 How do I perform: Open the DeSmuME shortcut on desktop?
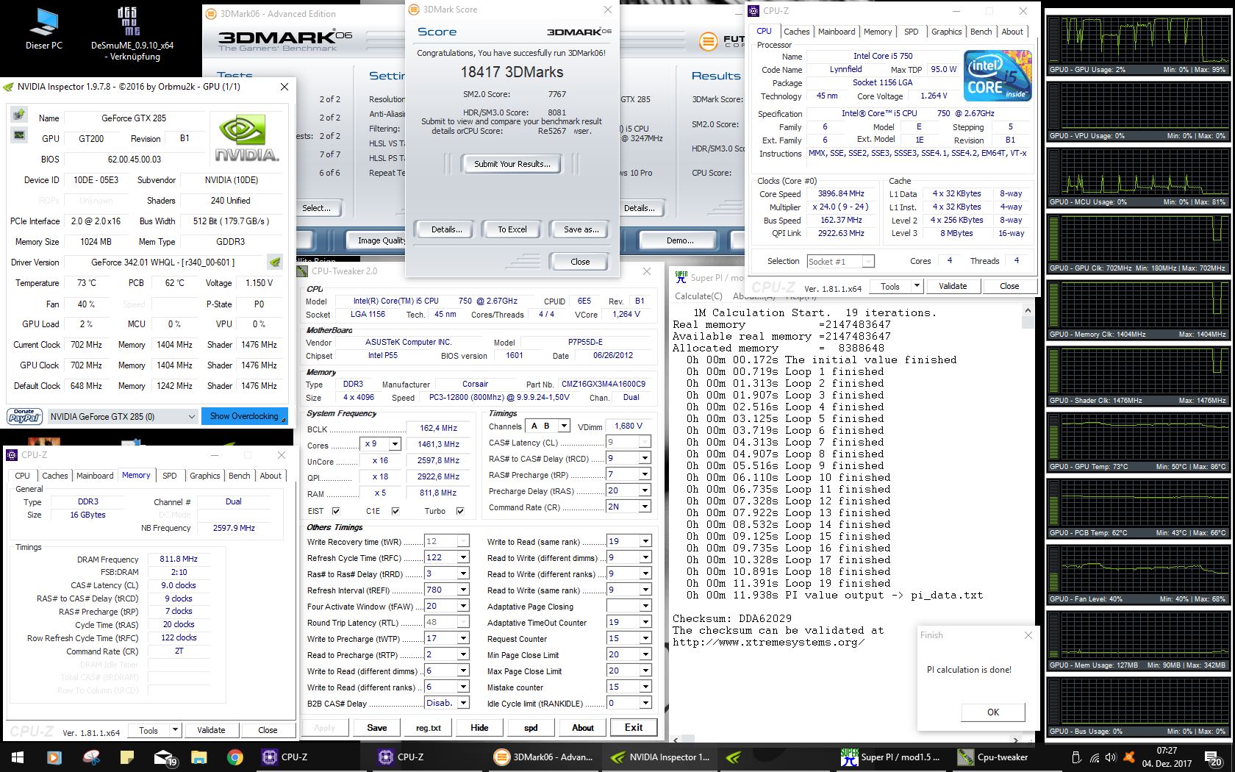pyautogui.click(x=132, y=35)
